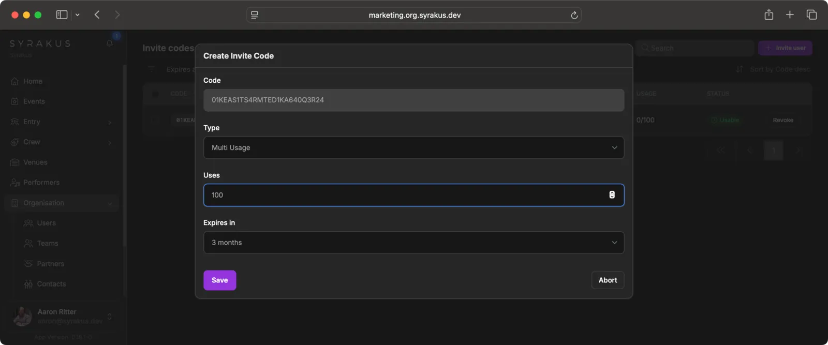Click the Safari sidebar toggle icon
Image resolution: width=828 pixels, height=345 pixels.
[x=62, y=15]
